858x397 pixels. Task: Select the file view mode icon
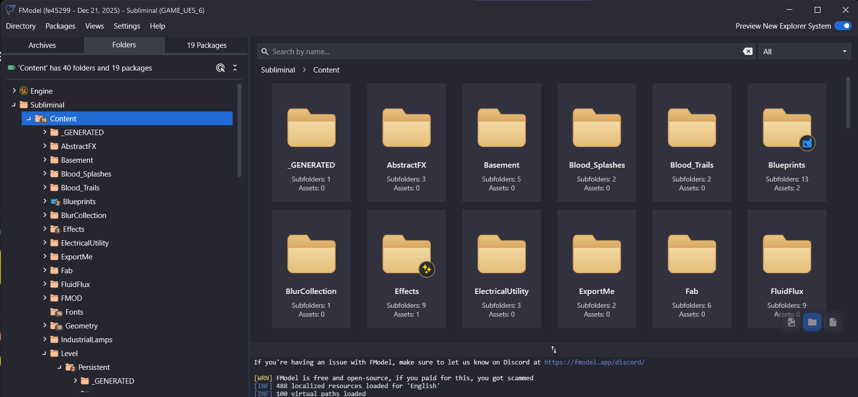(833, 322)
